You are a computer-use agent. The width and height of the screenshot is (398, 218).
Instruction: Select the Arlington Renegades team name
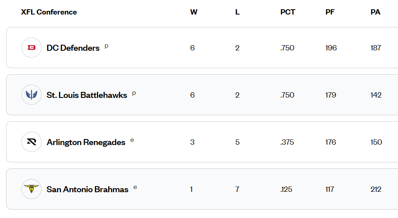coord(86,142)
